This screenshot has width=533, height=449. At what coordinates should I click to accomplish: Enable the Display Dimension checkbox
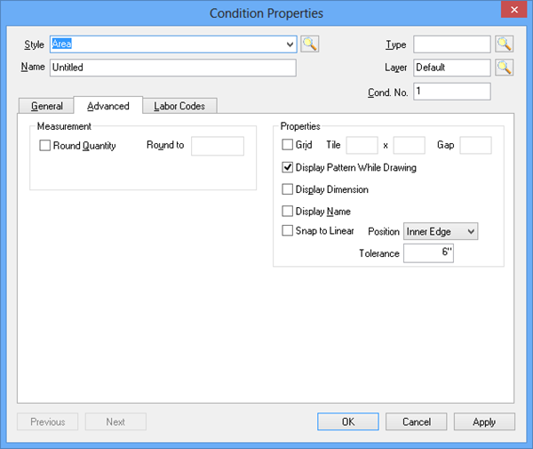(x=287, y=189)
